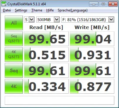The image size is (119, 108).
Task: Minimize the CrystalDiskMark window
Action: [93, 4]
